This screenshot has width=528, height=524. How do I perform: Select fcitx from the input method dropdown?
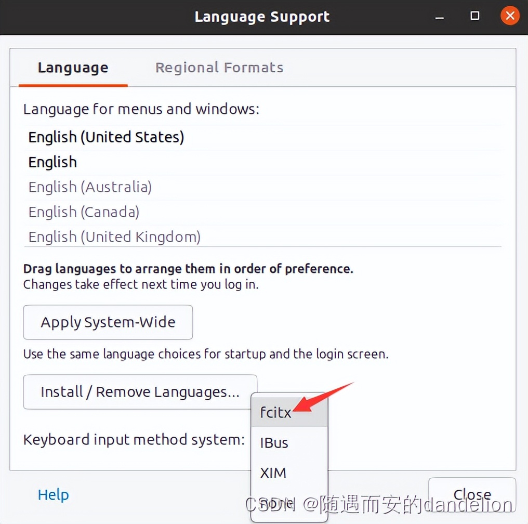tap(275, 412)
